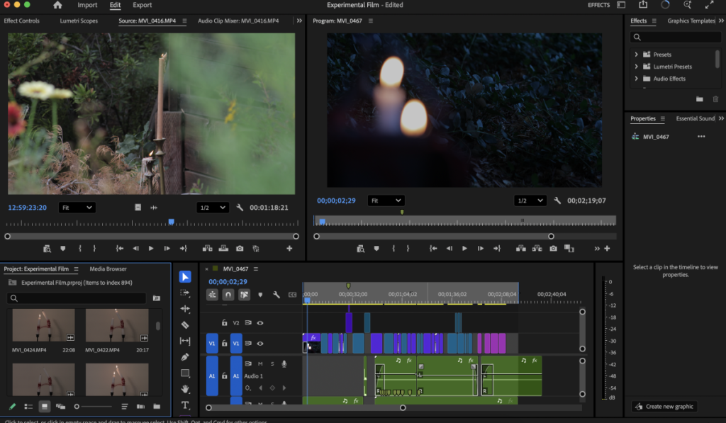Add marker in timeline panel

coord(260,294)
